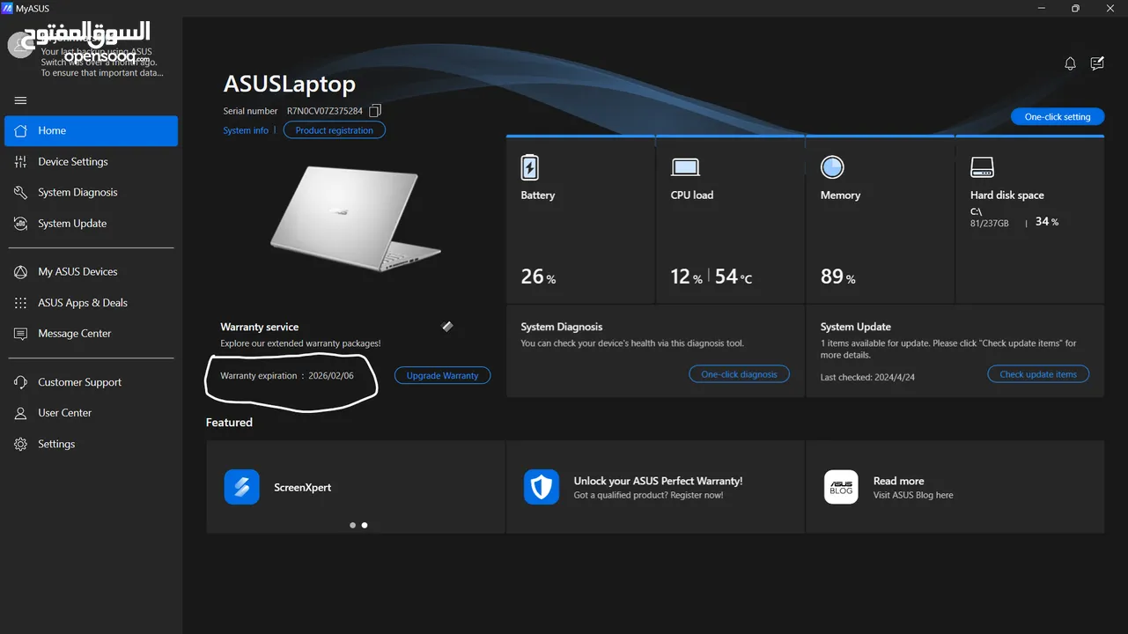Image resolution: width=1128 pixels, height=634 pixels.
Task: Click the Check update items button
Action: click(1038, 374)
